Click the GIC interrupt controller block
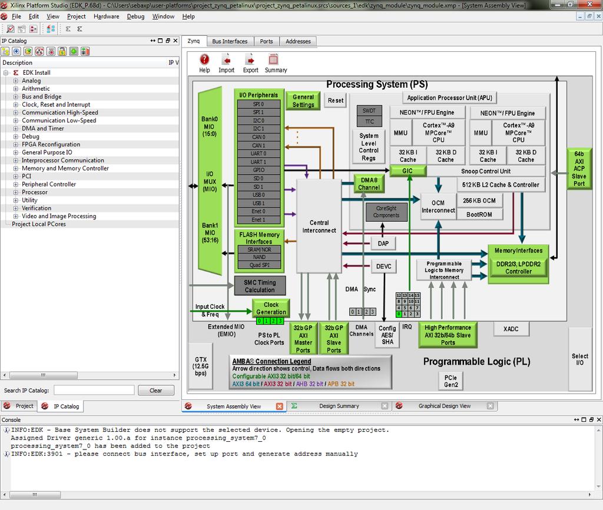603x510 pixels. pyautogui.click(x=407, y=171)
